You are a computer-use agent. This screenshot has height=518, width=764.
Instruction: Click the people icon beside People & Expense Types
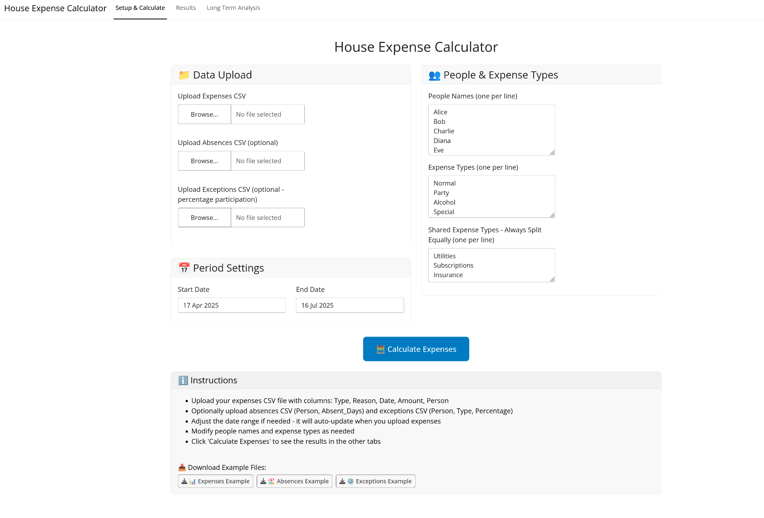click(434, 75)
